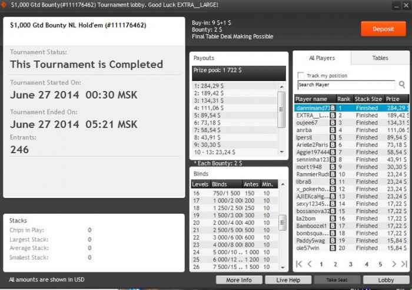Click bounty badge next to anrba
The height and width of the screenshot is (290, 412).
[x=333, y=130]
